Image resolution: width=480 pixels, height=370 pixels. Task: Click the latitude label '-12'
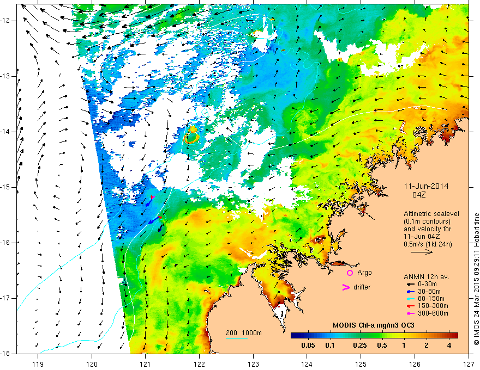[6, 21]
